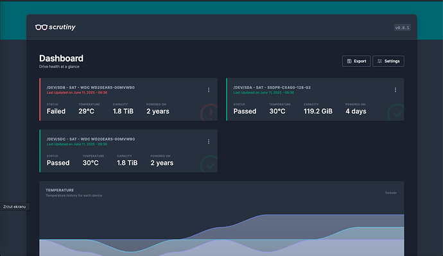443x256 pixels.
Task: Open the /dev/sda card three-dot menu
Action: point(395,90)
